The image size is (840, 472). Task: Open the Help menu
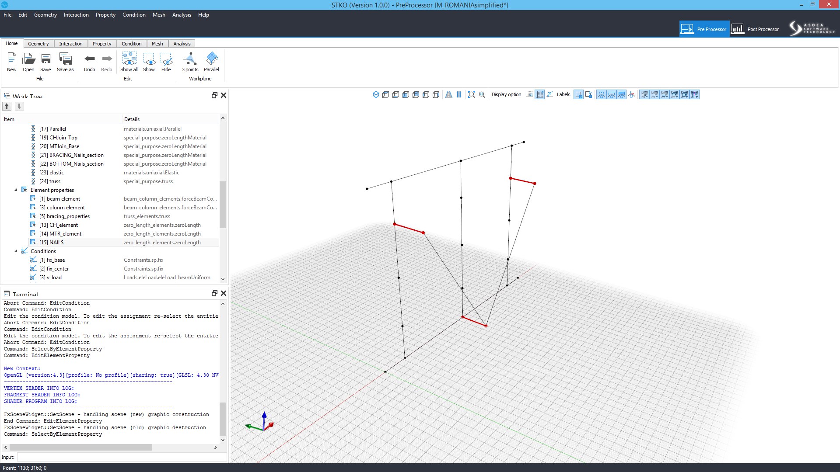[x=203, y=15]
